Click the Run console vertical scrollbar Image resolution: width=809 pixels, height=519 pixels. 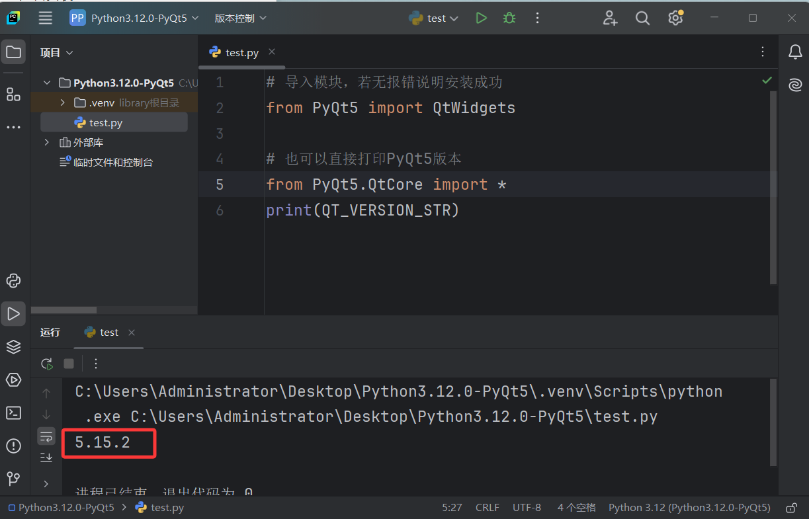click(x=773, y=422)
